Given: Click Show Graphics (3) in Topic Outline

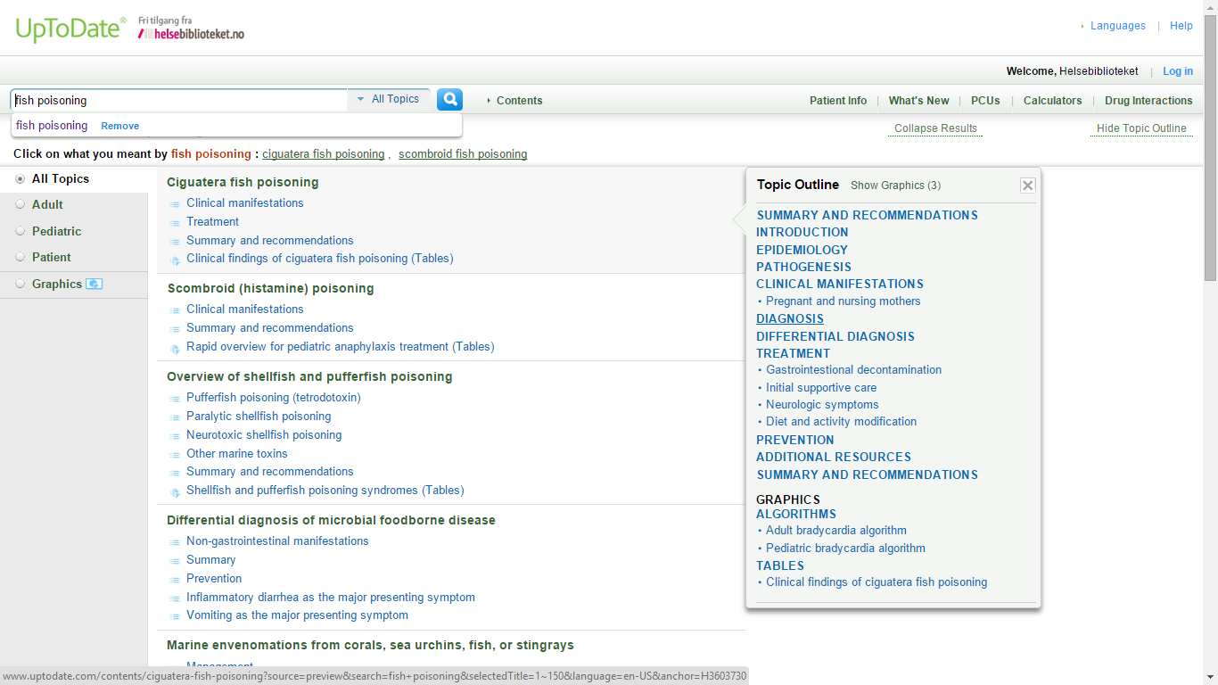Looking at the screenshot, I should (x=895, y=186).
